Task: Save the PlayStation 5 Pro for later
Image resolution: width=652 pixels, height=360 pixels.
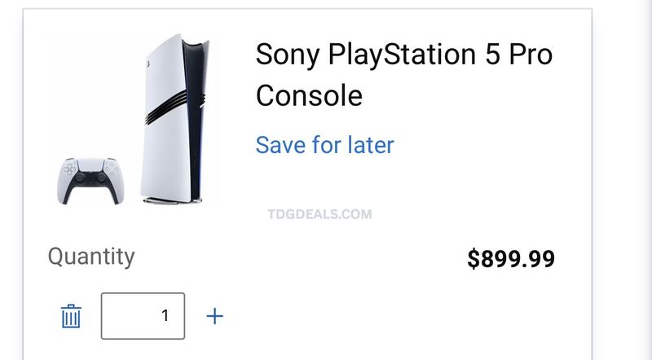Action: click(x=324, y=145)
